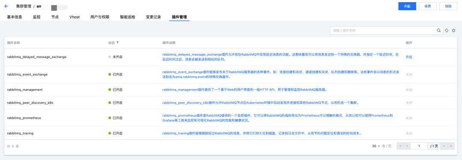Click 未开启 status of delayed_message_exchange
Viewport: 462px width, 160px height.
115,57
